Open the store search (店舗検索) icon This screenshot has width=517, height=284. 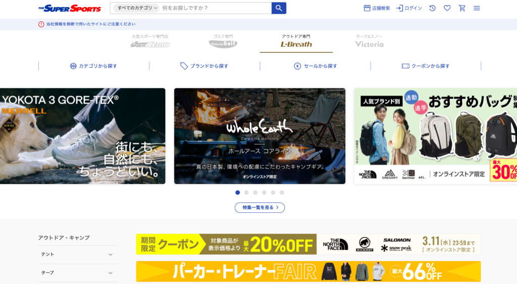(x=367, y=8)
